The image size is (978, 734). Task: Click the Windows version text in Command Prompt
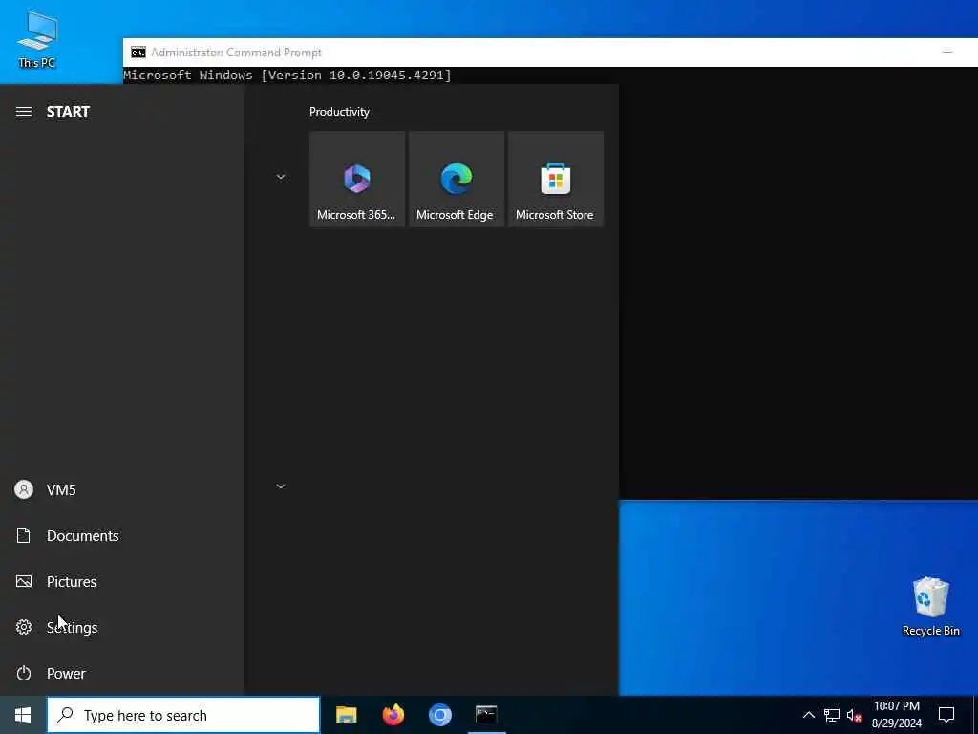point(287,75)
